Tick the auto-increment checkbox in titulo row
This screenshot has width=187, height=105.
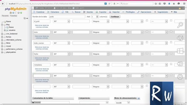(171, 31)
